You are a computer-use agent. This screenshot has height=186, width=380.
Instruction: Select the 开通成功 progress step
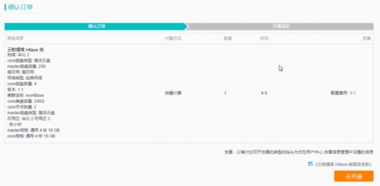(x=281, y=27)
